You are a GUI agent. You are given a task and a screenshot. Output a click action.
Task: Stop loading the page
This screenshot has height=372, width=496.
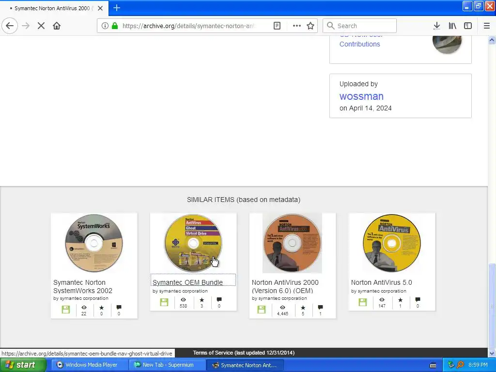[41, 26]
